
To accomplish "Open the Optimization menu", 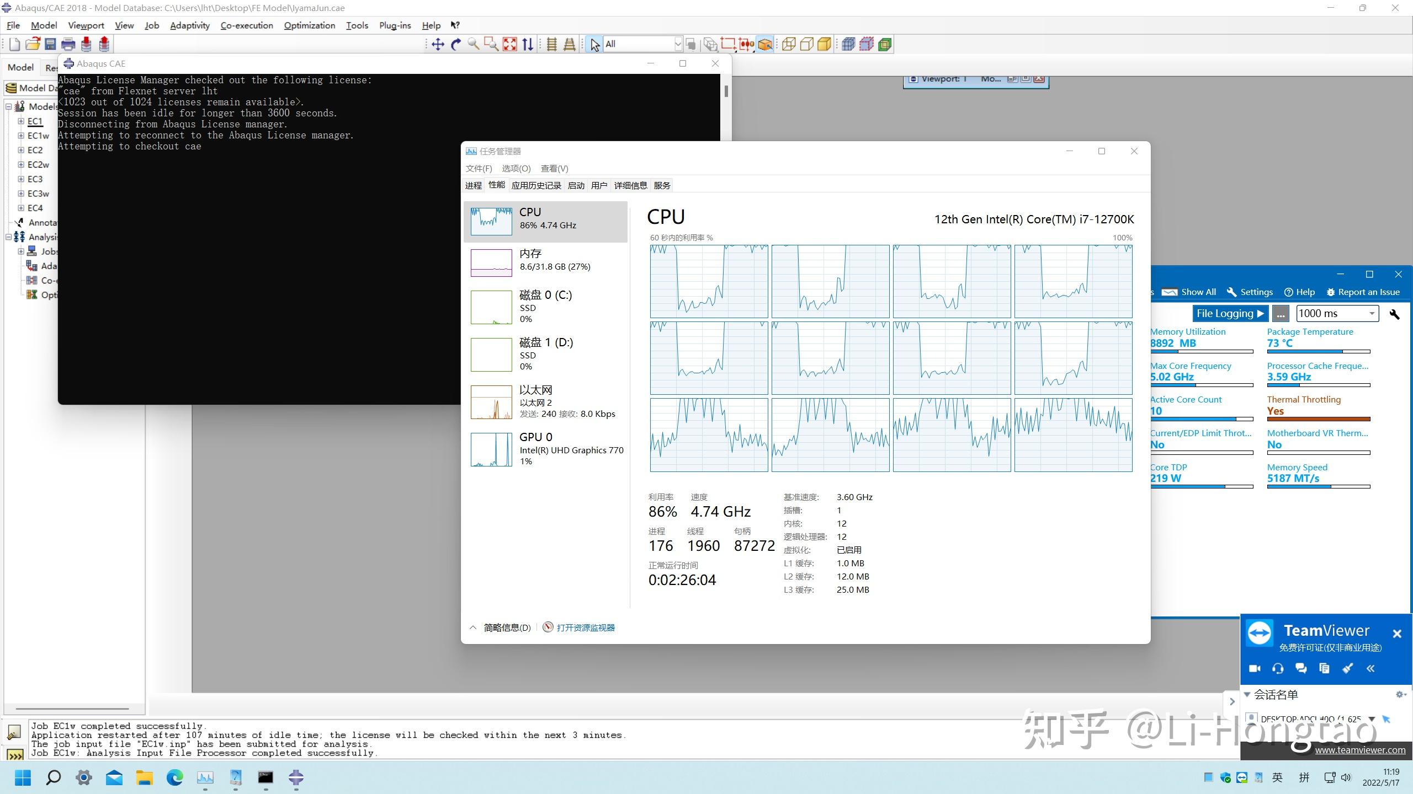I will (x=309, y=25).
